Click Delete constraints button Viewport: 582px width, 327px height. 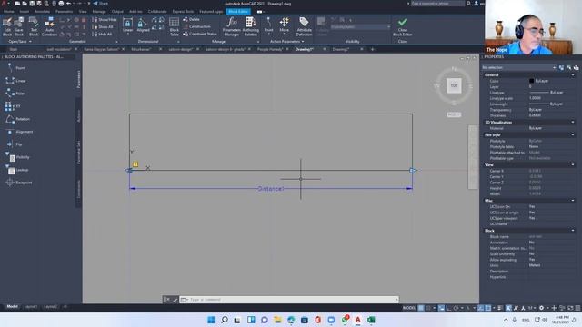click(192, 19)
